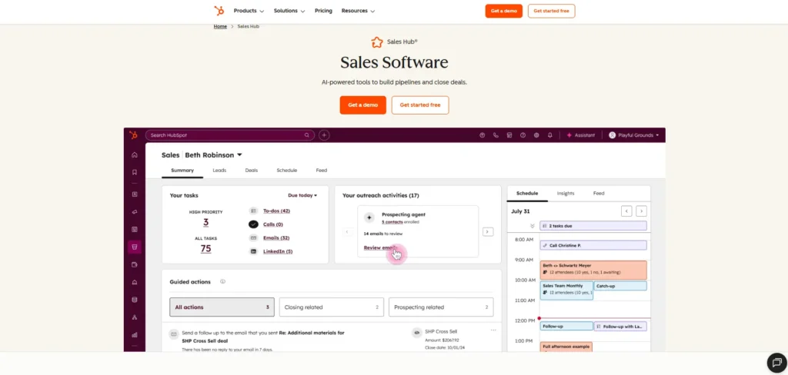788x375 pixels.
Task: Go to previous outreach activity card
Action: 347,232
